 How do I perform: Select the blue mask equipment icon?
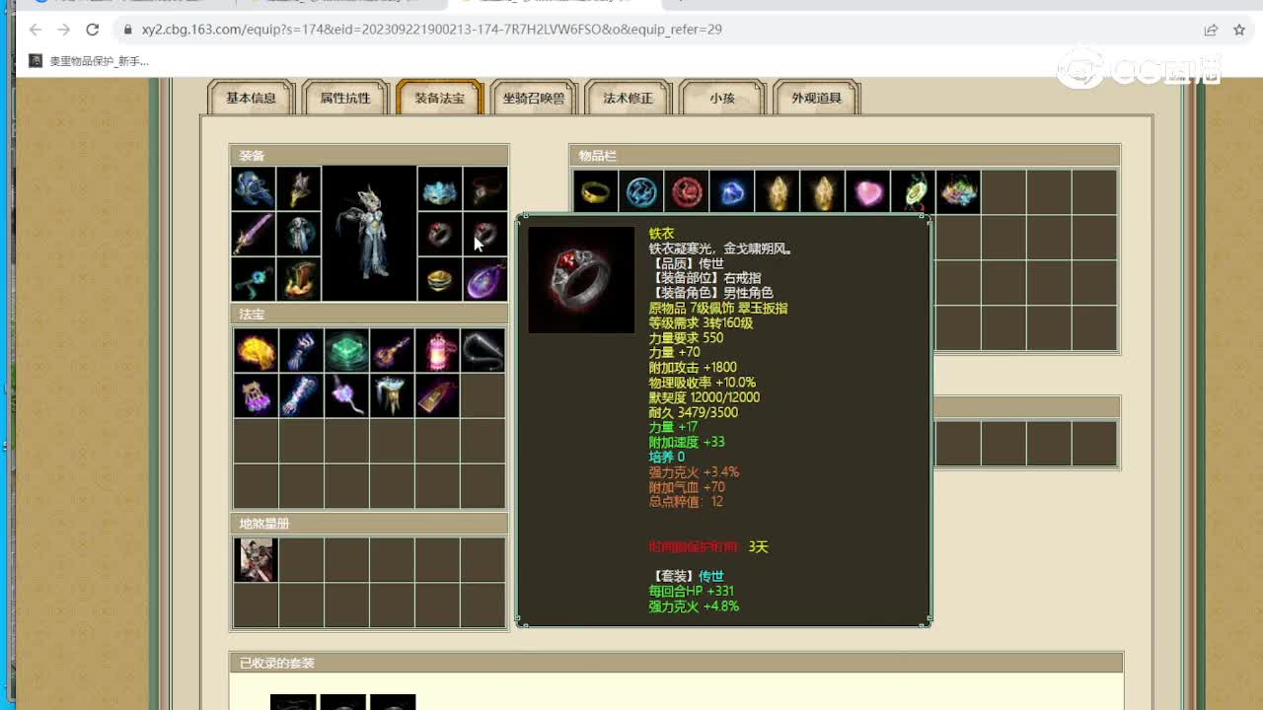439,188
